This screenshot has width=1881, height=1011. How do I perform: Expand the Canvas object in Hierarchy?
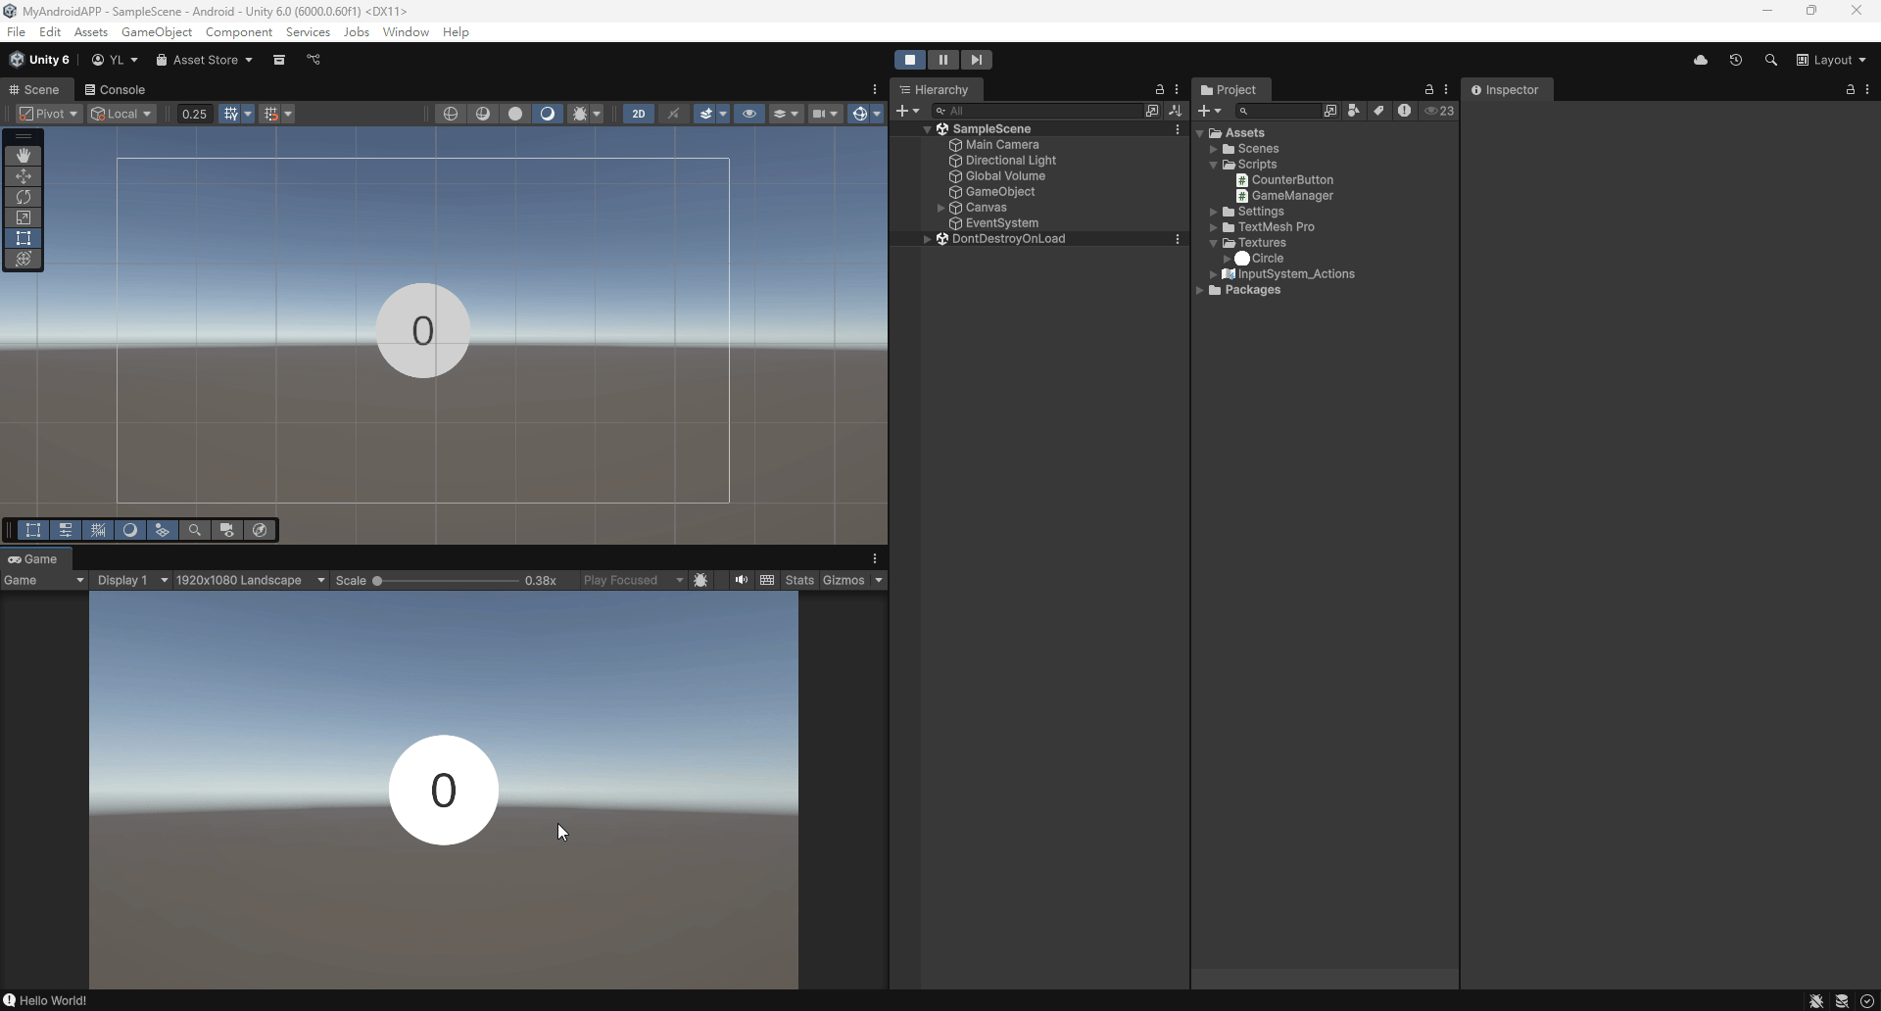point(940,208)
